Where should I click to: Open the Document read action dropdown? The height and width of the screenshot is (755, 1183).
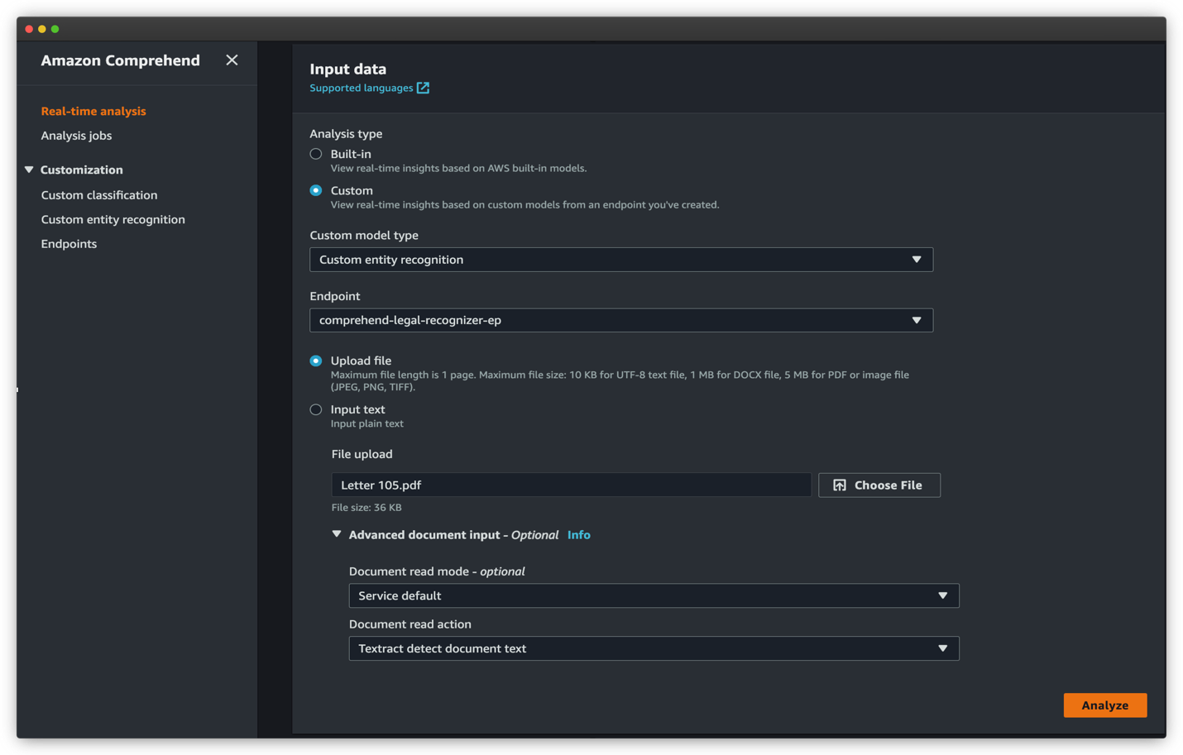coord(654,648)
